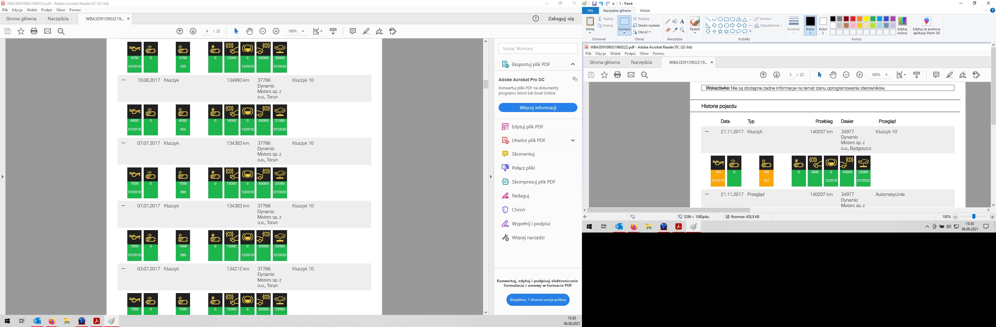996x327 pixels.
Task: Send the file by email from the left Acrobat window
Action: coord(48,31)
